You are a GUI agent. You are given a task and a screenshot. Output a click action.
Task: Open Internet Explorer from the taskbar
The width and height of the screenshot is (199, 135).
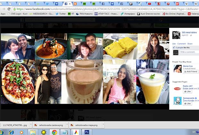pos(11,132)
